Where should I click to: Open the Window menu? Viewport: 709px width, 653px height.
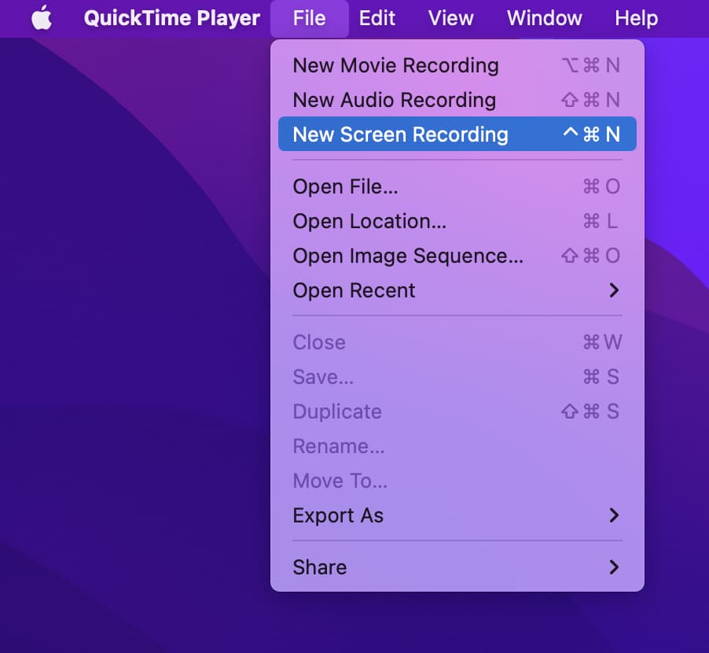544,17
